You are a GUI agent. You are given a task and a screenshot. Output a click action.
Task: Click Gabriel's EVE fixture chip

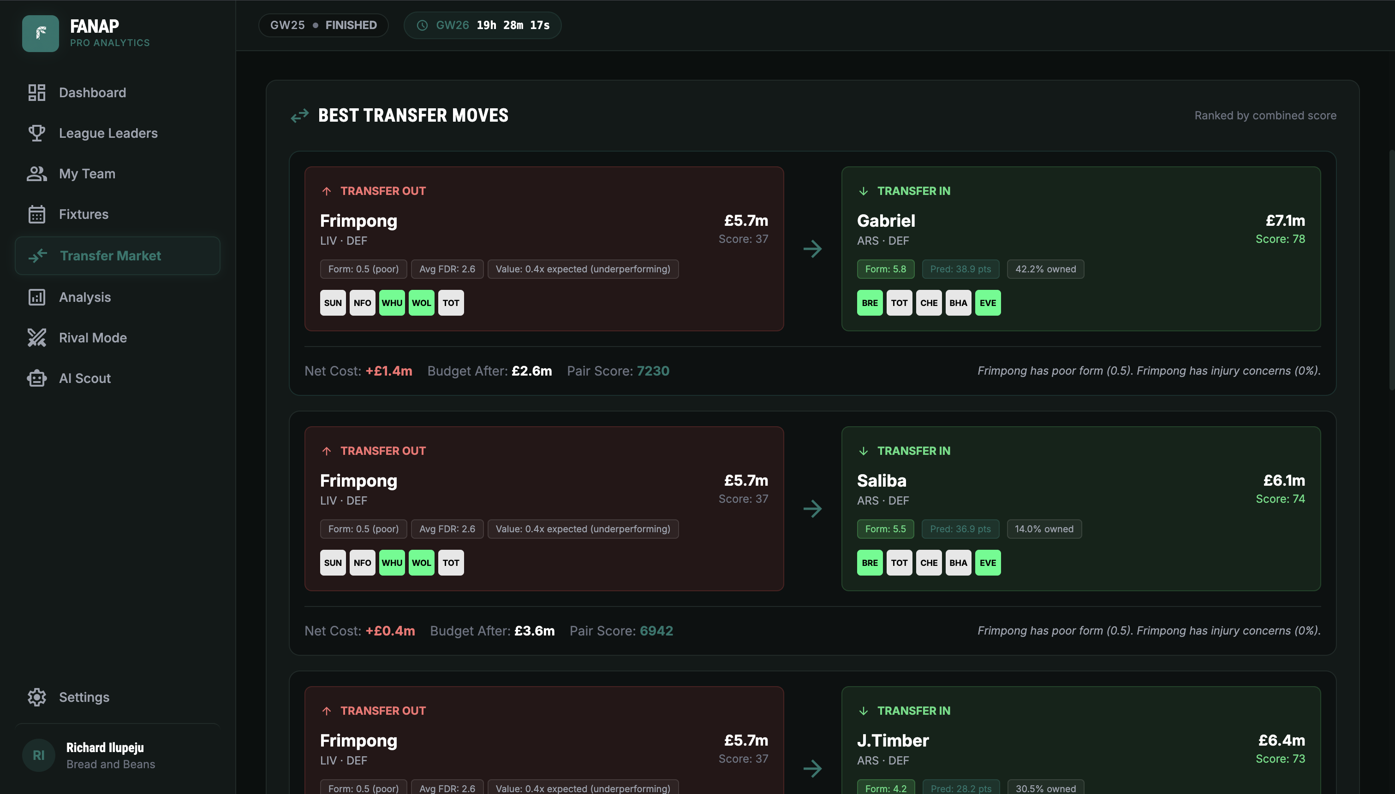(x=987, y=303)
